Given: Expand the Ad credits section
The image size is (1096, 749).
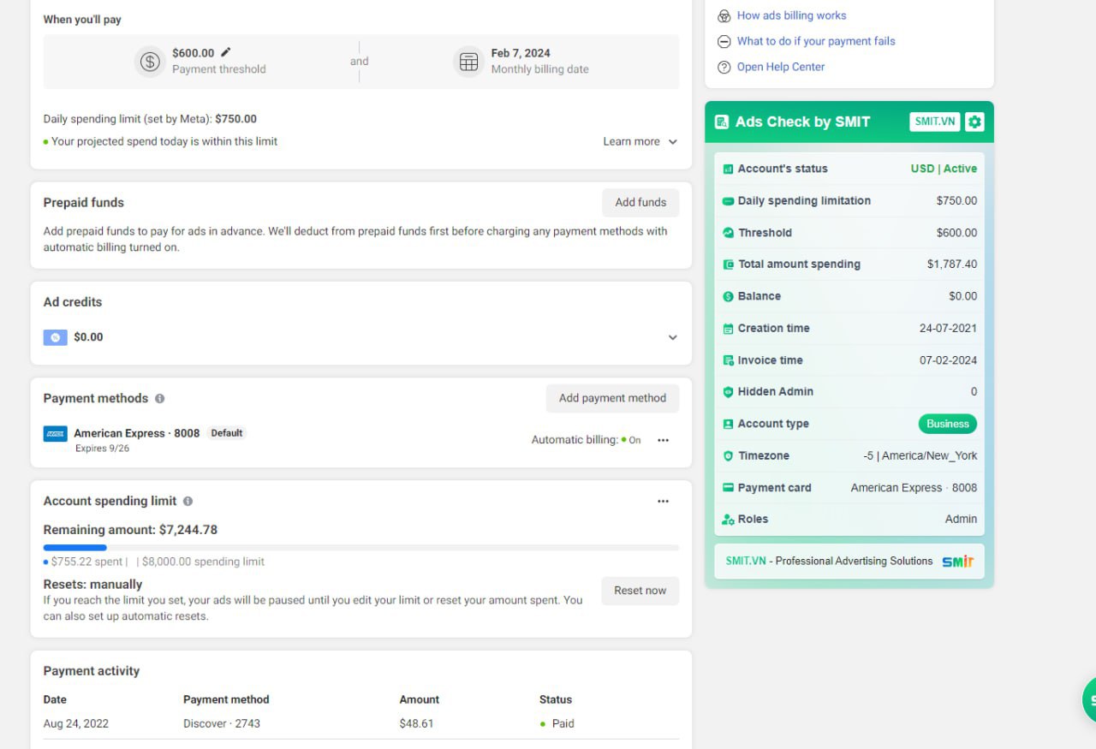Looking at the screenshot, I should tap(672, 337).
